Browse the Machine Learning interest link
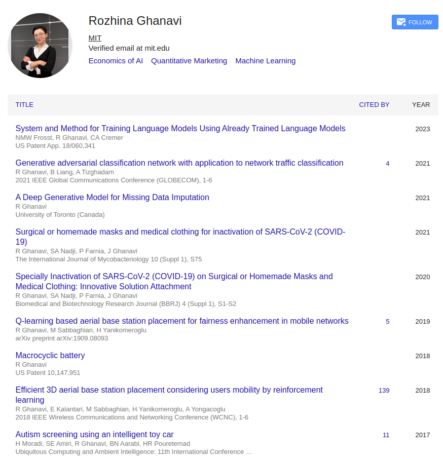 tap(265, 61)
